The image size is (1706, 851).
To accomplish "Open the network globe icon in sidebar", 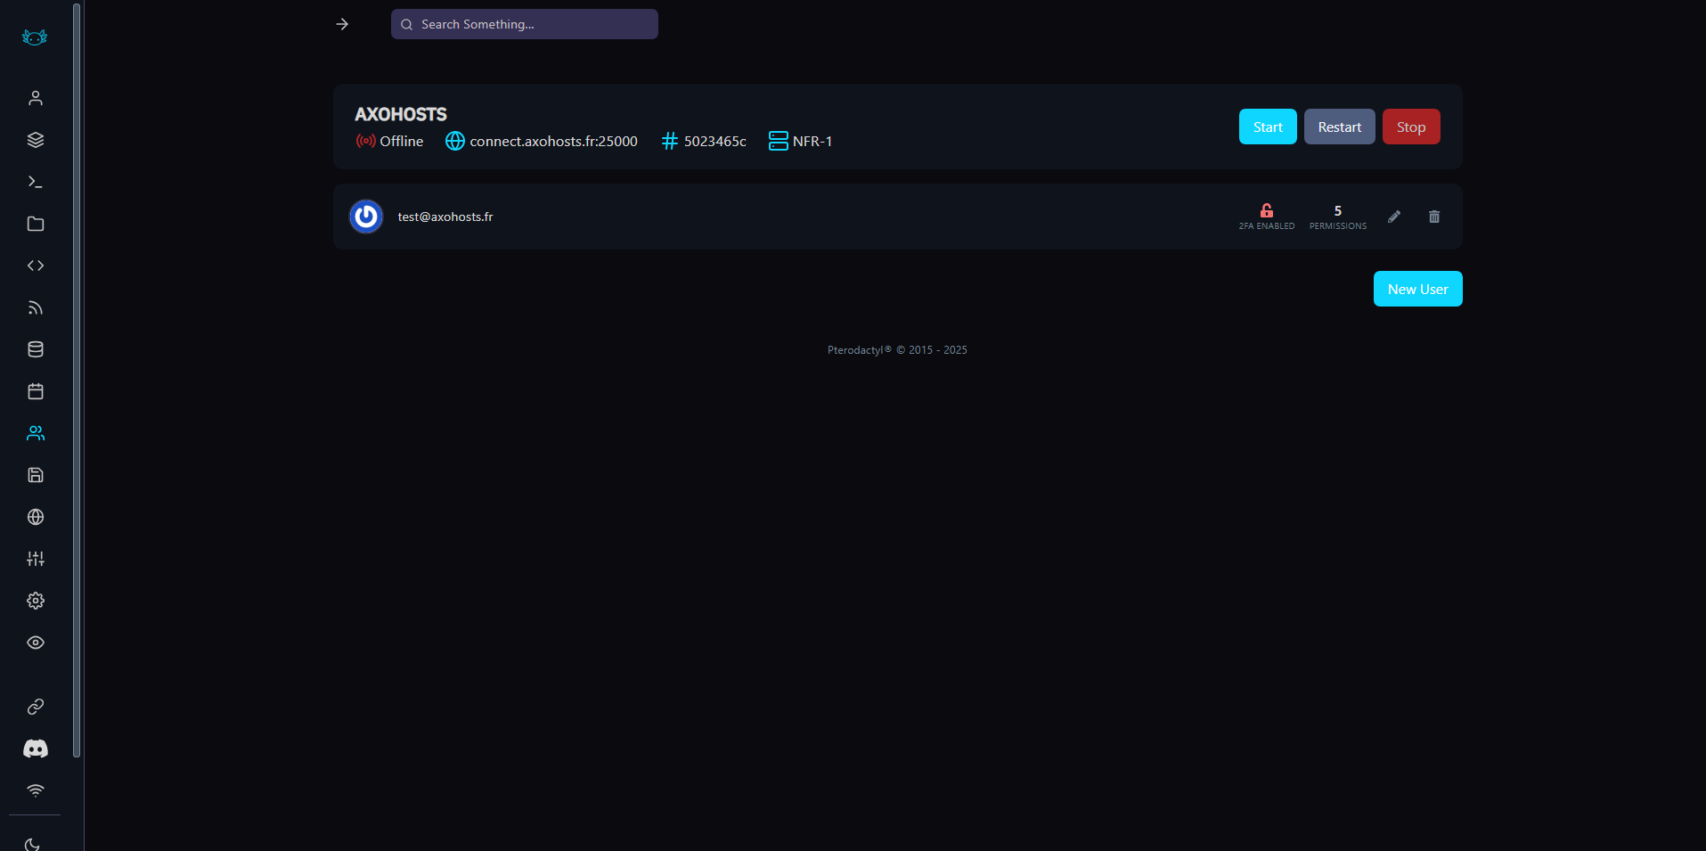I will click(36, 517).
